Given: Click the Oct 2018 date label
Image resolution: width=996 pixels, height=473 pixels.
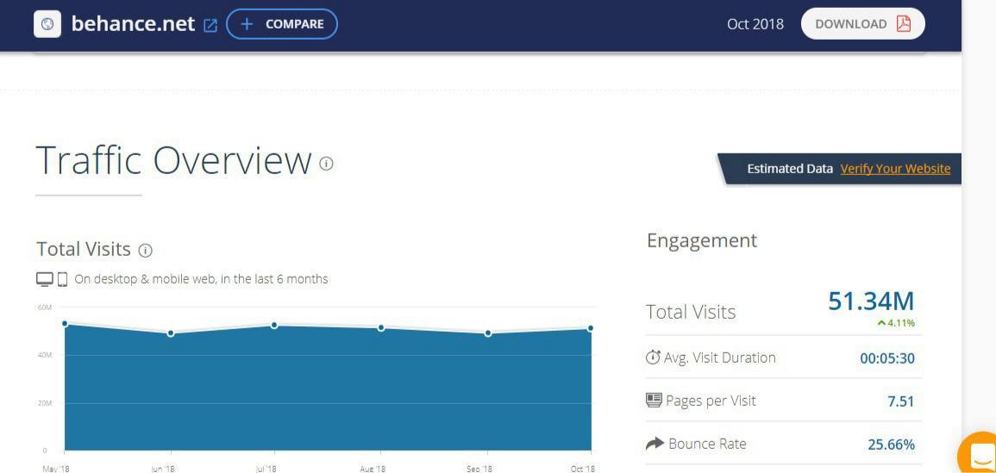Looking at the screenshot, I should (755, 24).
